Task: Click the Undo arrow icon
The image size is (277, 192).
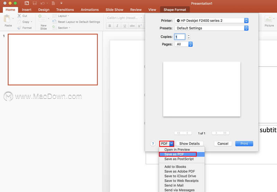Action: (x=42, y=3)
